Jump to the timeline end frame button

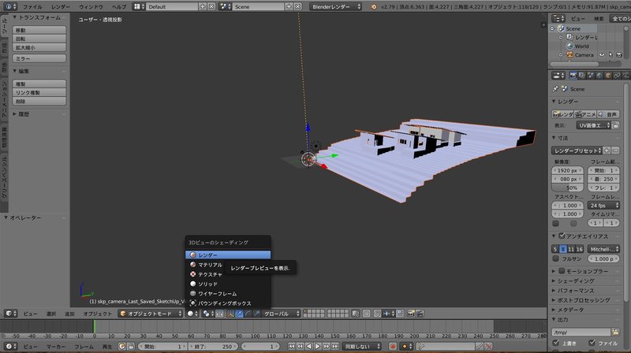click(335, 346)
